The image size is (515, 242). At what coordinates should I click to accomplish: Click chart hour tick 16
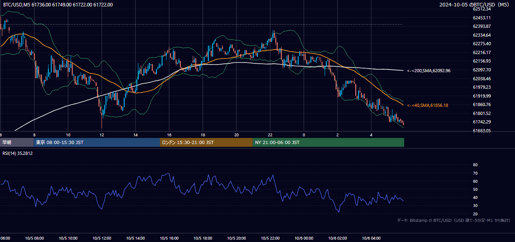coord(169,135)
